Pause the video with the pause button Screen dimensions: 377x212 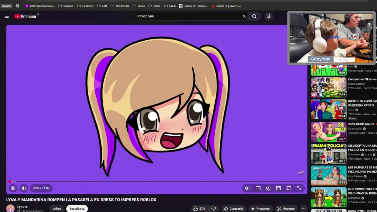(x=13, y=188)
